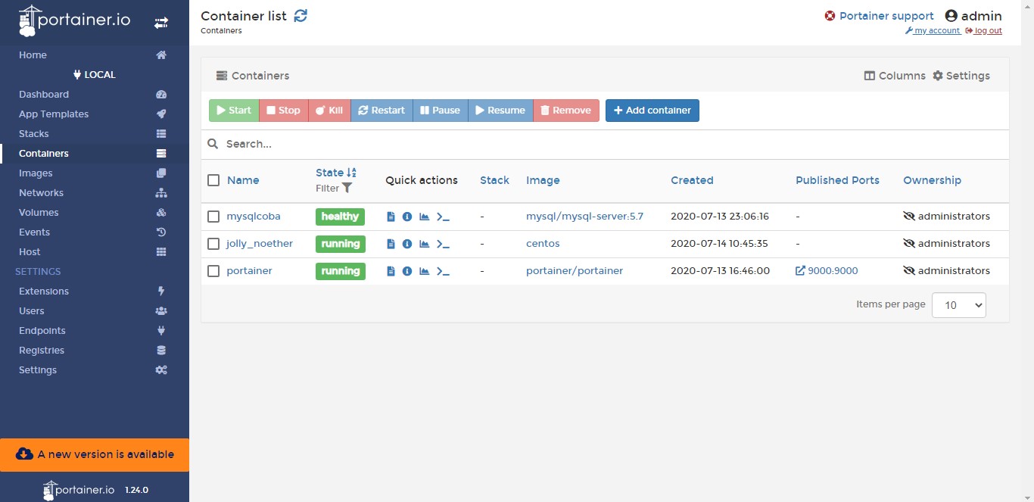Sort containers by the State column header
The image size is (1034, 502).
point(330,173)
